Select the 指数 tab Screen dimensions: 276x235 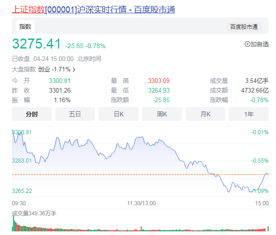tap(25, 27)
